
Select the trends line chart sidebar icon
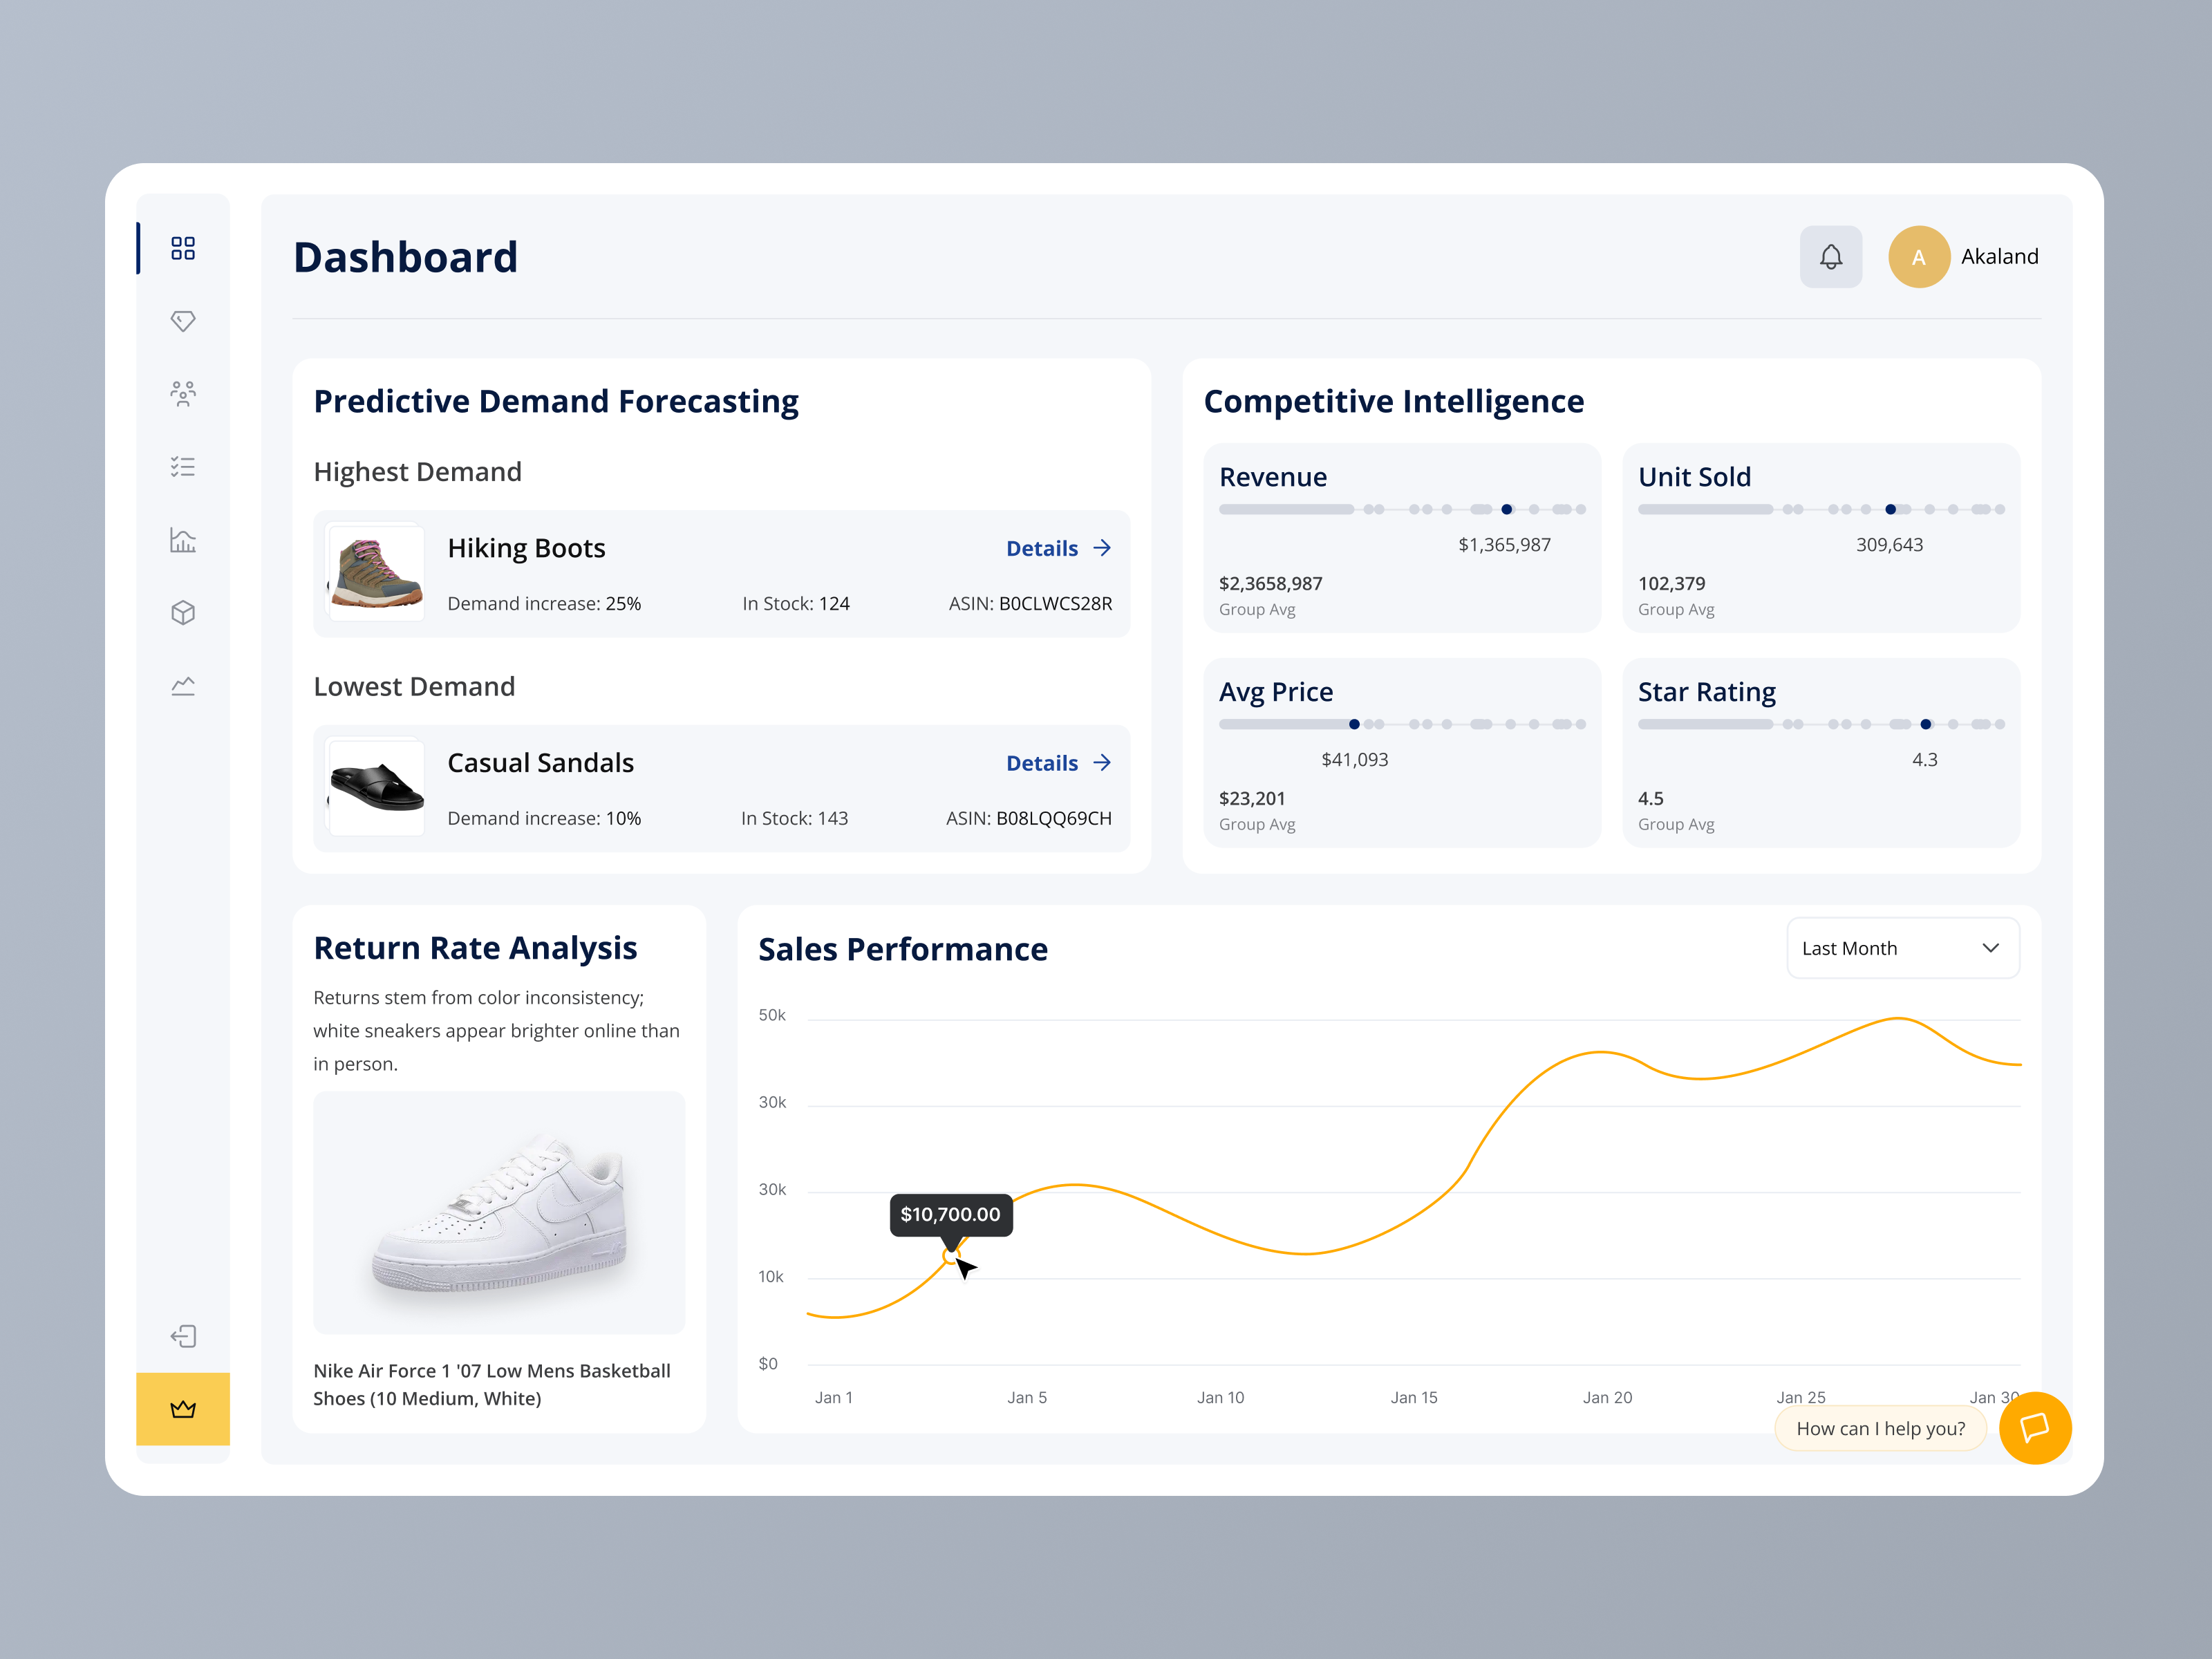(x=183, y=685)
